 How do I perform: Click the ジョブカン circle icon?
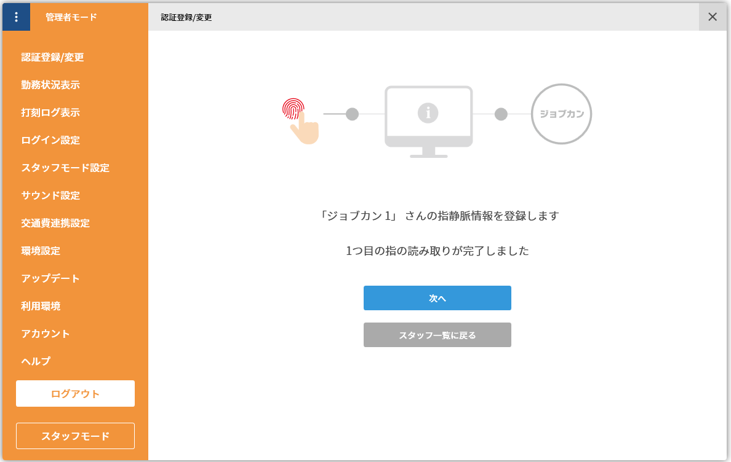pos(561,114)
